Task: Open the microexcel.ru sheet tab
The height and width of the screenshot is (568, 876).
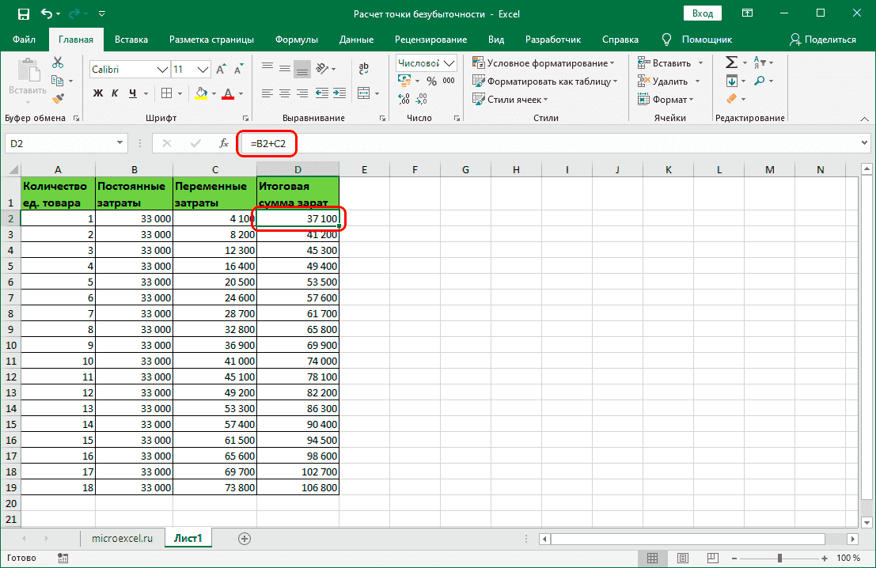Action: pyautogui.click(x=121, y=538)
